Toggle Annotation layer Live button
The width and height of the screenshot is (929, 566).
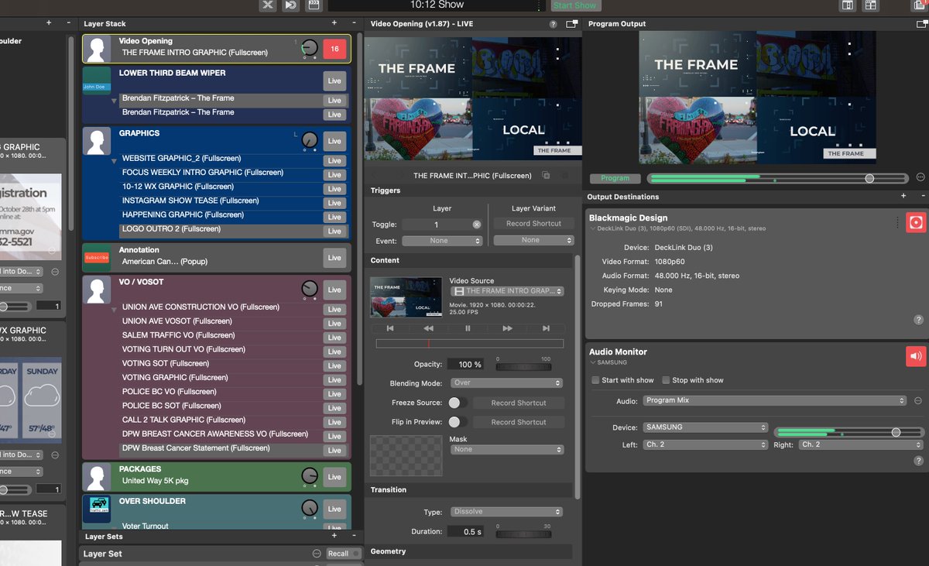[x=334, y=258]
